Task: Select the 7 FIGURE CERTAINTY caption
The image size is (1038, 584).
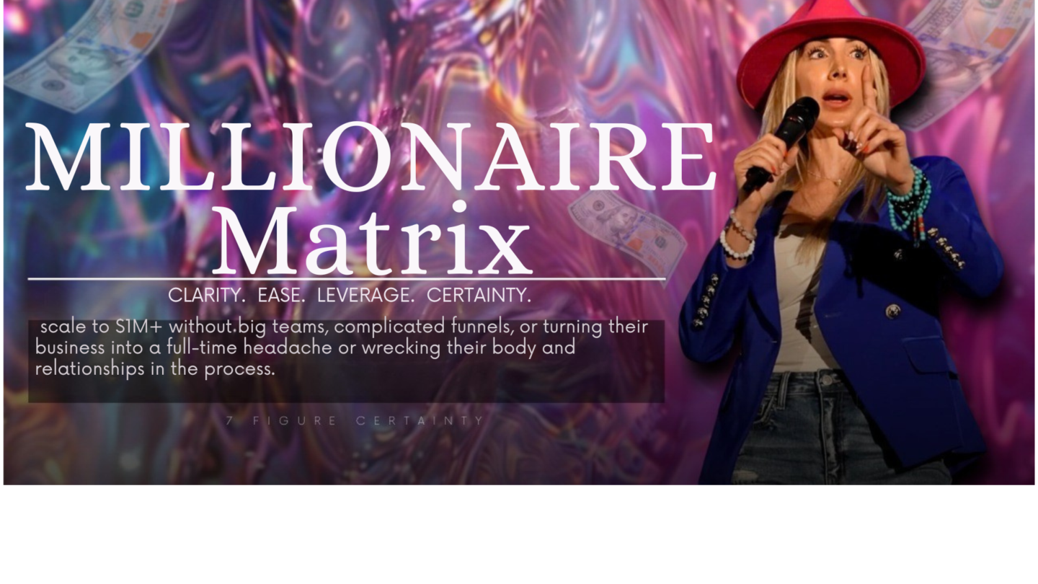Action: click(x=355, y=420)
